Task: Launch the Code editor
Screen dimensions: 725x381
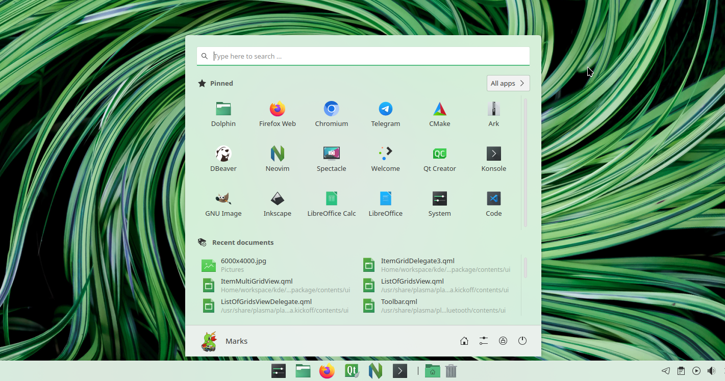Action: 494,204
